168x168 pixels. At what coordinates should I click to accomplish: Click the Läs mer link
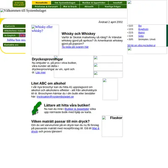(40, 72)
